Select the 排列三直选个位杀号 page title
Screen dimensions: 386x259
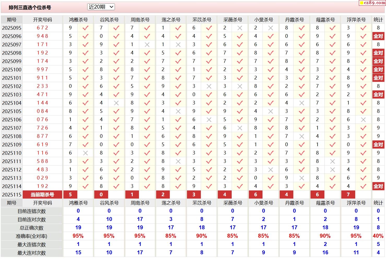30,8
